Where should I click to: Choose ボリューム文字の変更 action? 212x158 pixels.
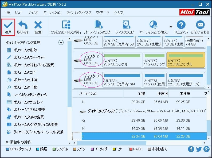(25, 117)
